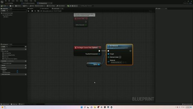193x109 pixels.
Task: Click the Set Material Target input pin
Action: [109, 54]
